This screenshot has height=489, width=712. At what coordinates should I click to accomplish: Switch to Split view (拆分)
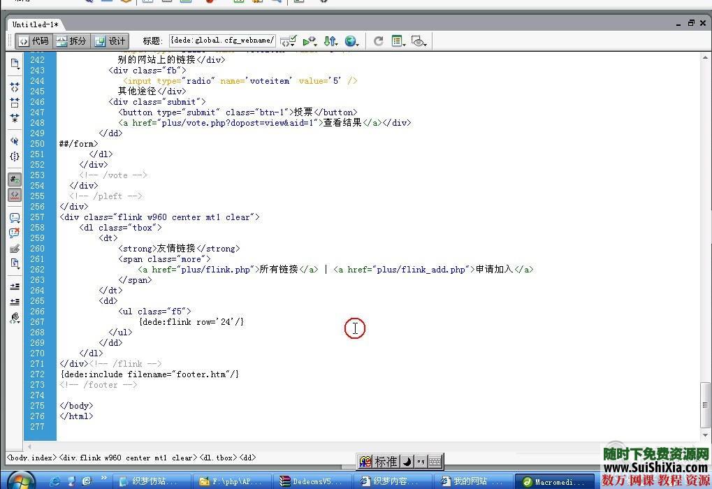coord(71,41)
